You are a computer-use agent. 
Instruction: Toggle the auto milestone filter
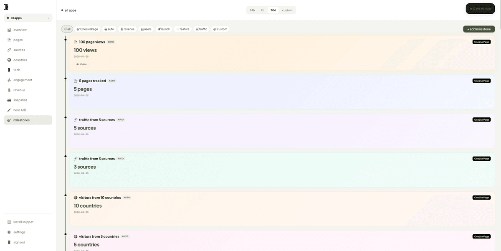109,29
